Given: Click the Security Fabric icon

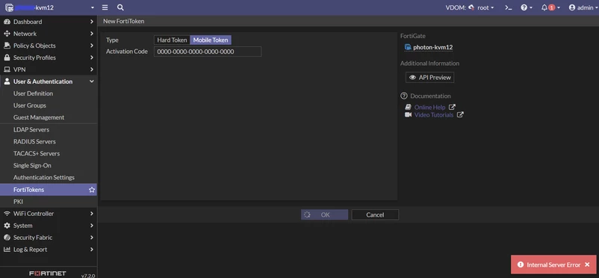Looking at the screenshot, I should pos(7,238).
